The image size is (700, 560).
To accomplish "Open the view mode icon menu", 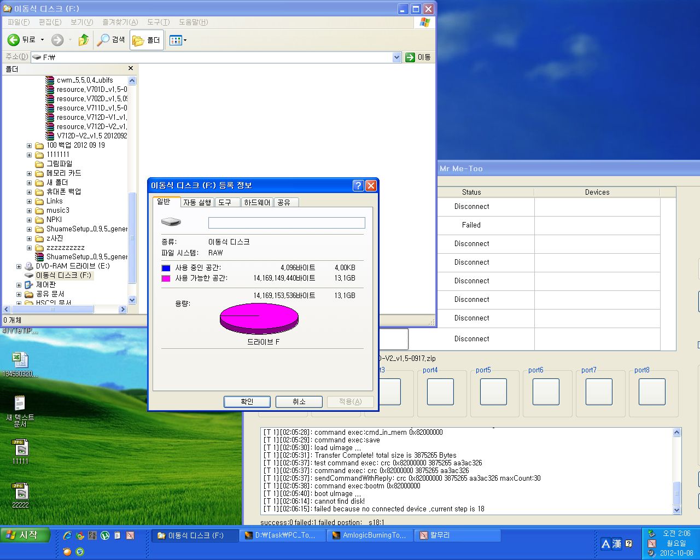I will [x=178, y=40].
